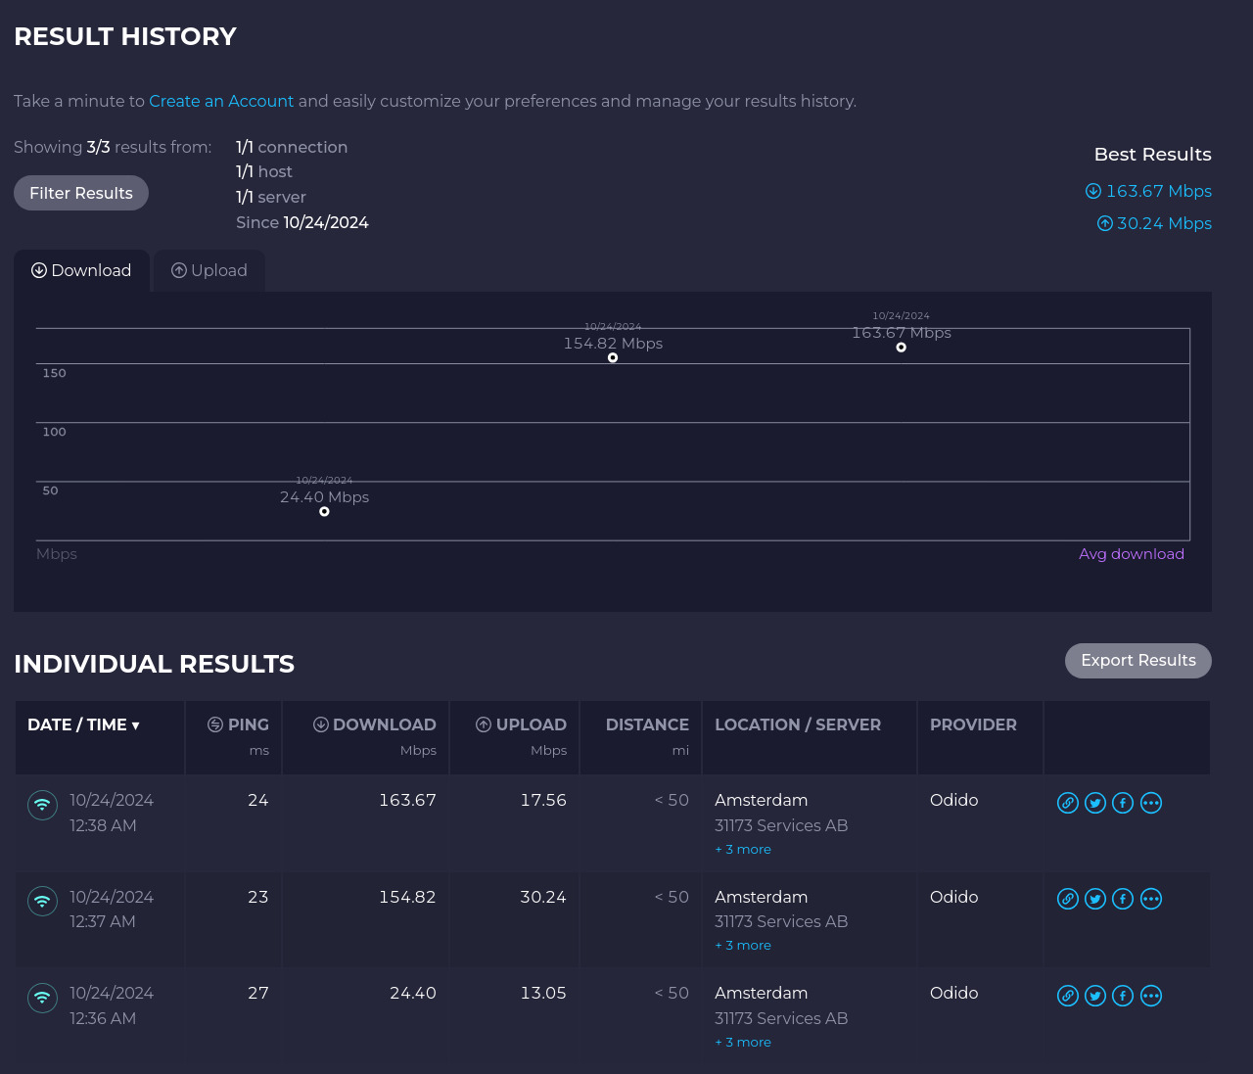Click best upload 30.24 Mbps value
This screenshot has height=1074, width=1253.
click(1154, 223)
